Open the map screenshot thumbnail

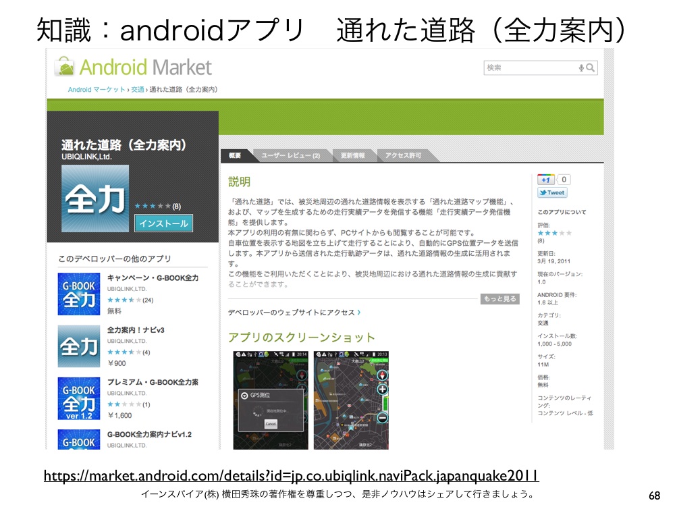click(x=351, y=400)
